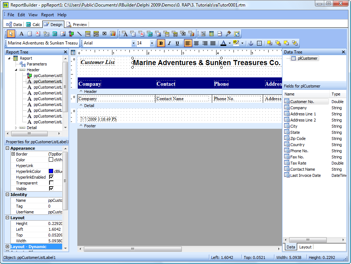Set text alignment to right
This screenshot has height=264, width=351.
[x=205, y=43]
